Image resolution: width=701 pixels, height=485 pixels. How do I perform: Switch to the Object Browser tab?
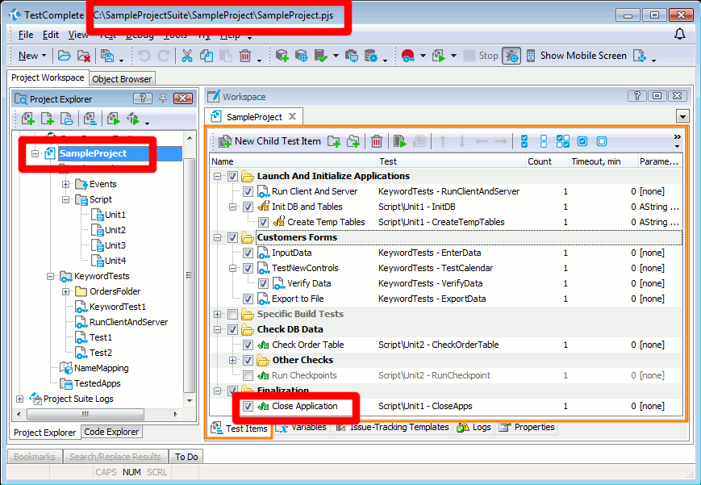(122, 79)
